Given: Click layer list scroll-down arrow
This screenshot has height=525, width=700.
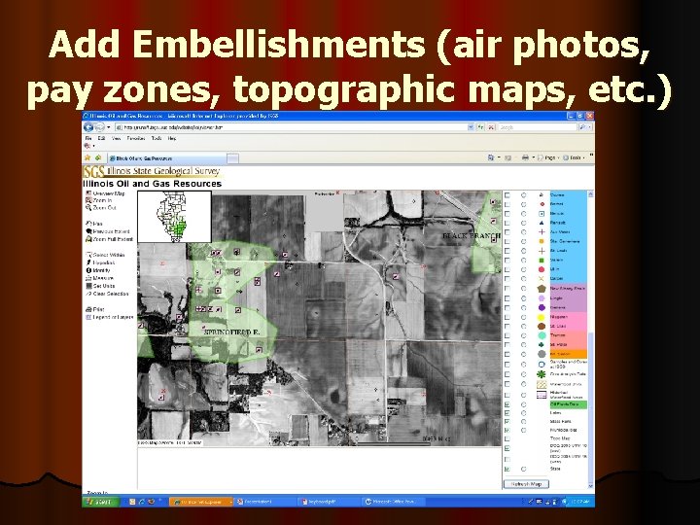Looking at the screenshot, I should coord(591,486).
